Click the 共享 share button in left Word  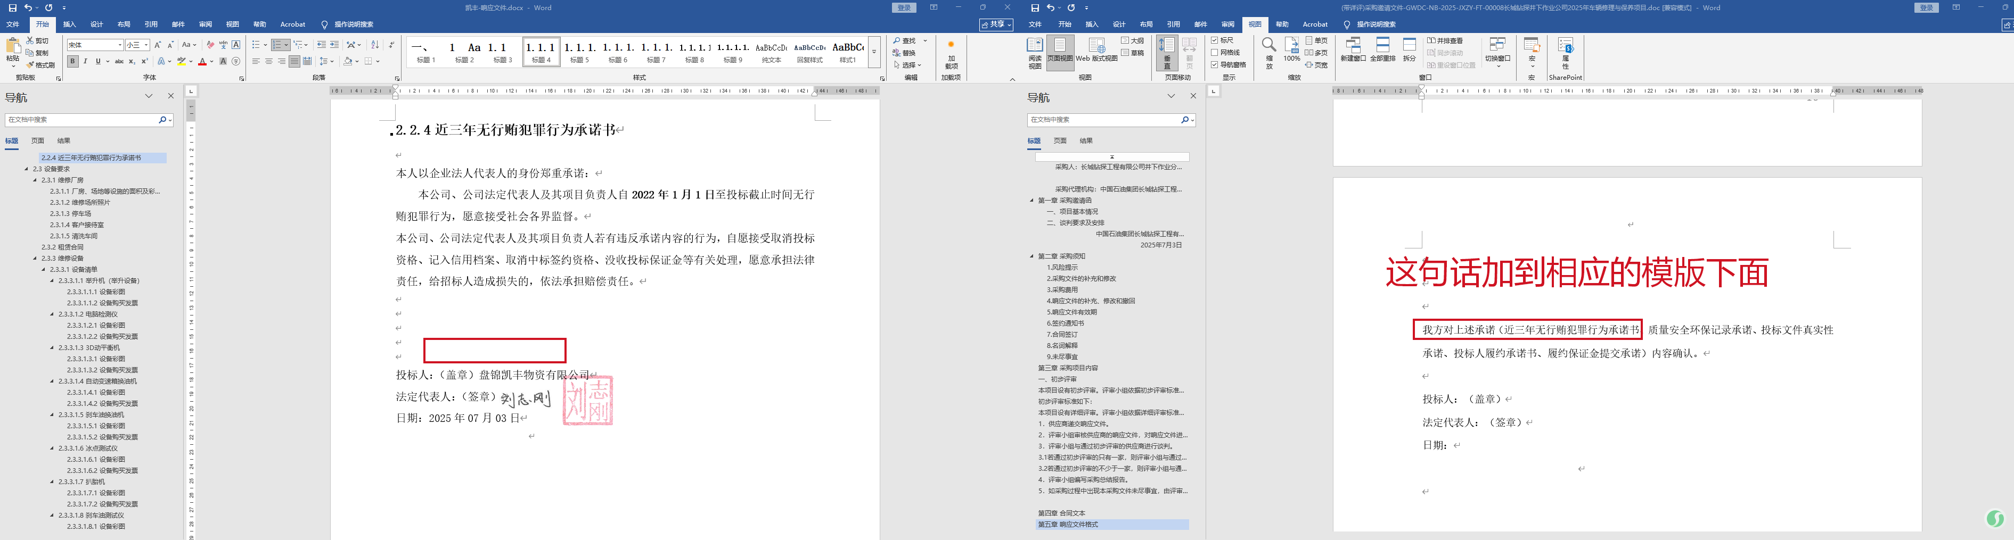(996, 24)
